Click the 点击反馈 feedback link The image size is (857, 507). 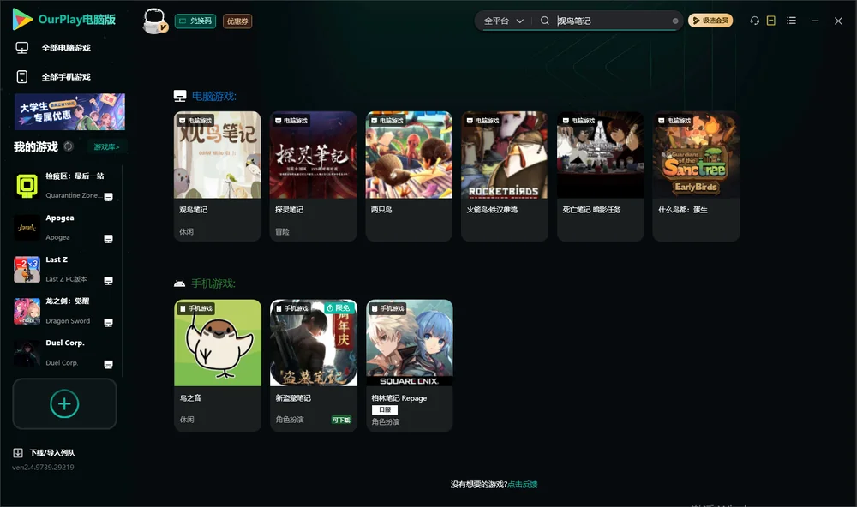pos(523,485)
